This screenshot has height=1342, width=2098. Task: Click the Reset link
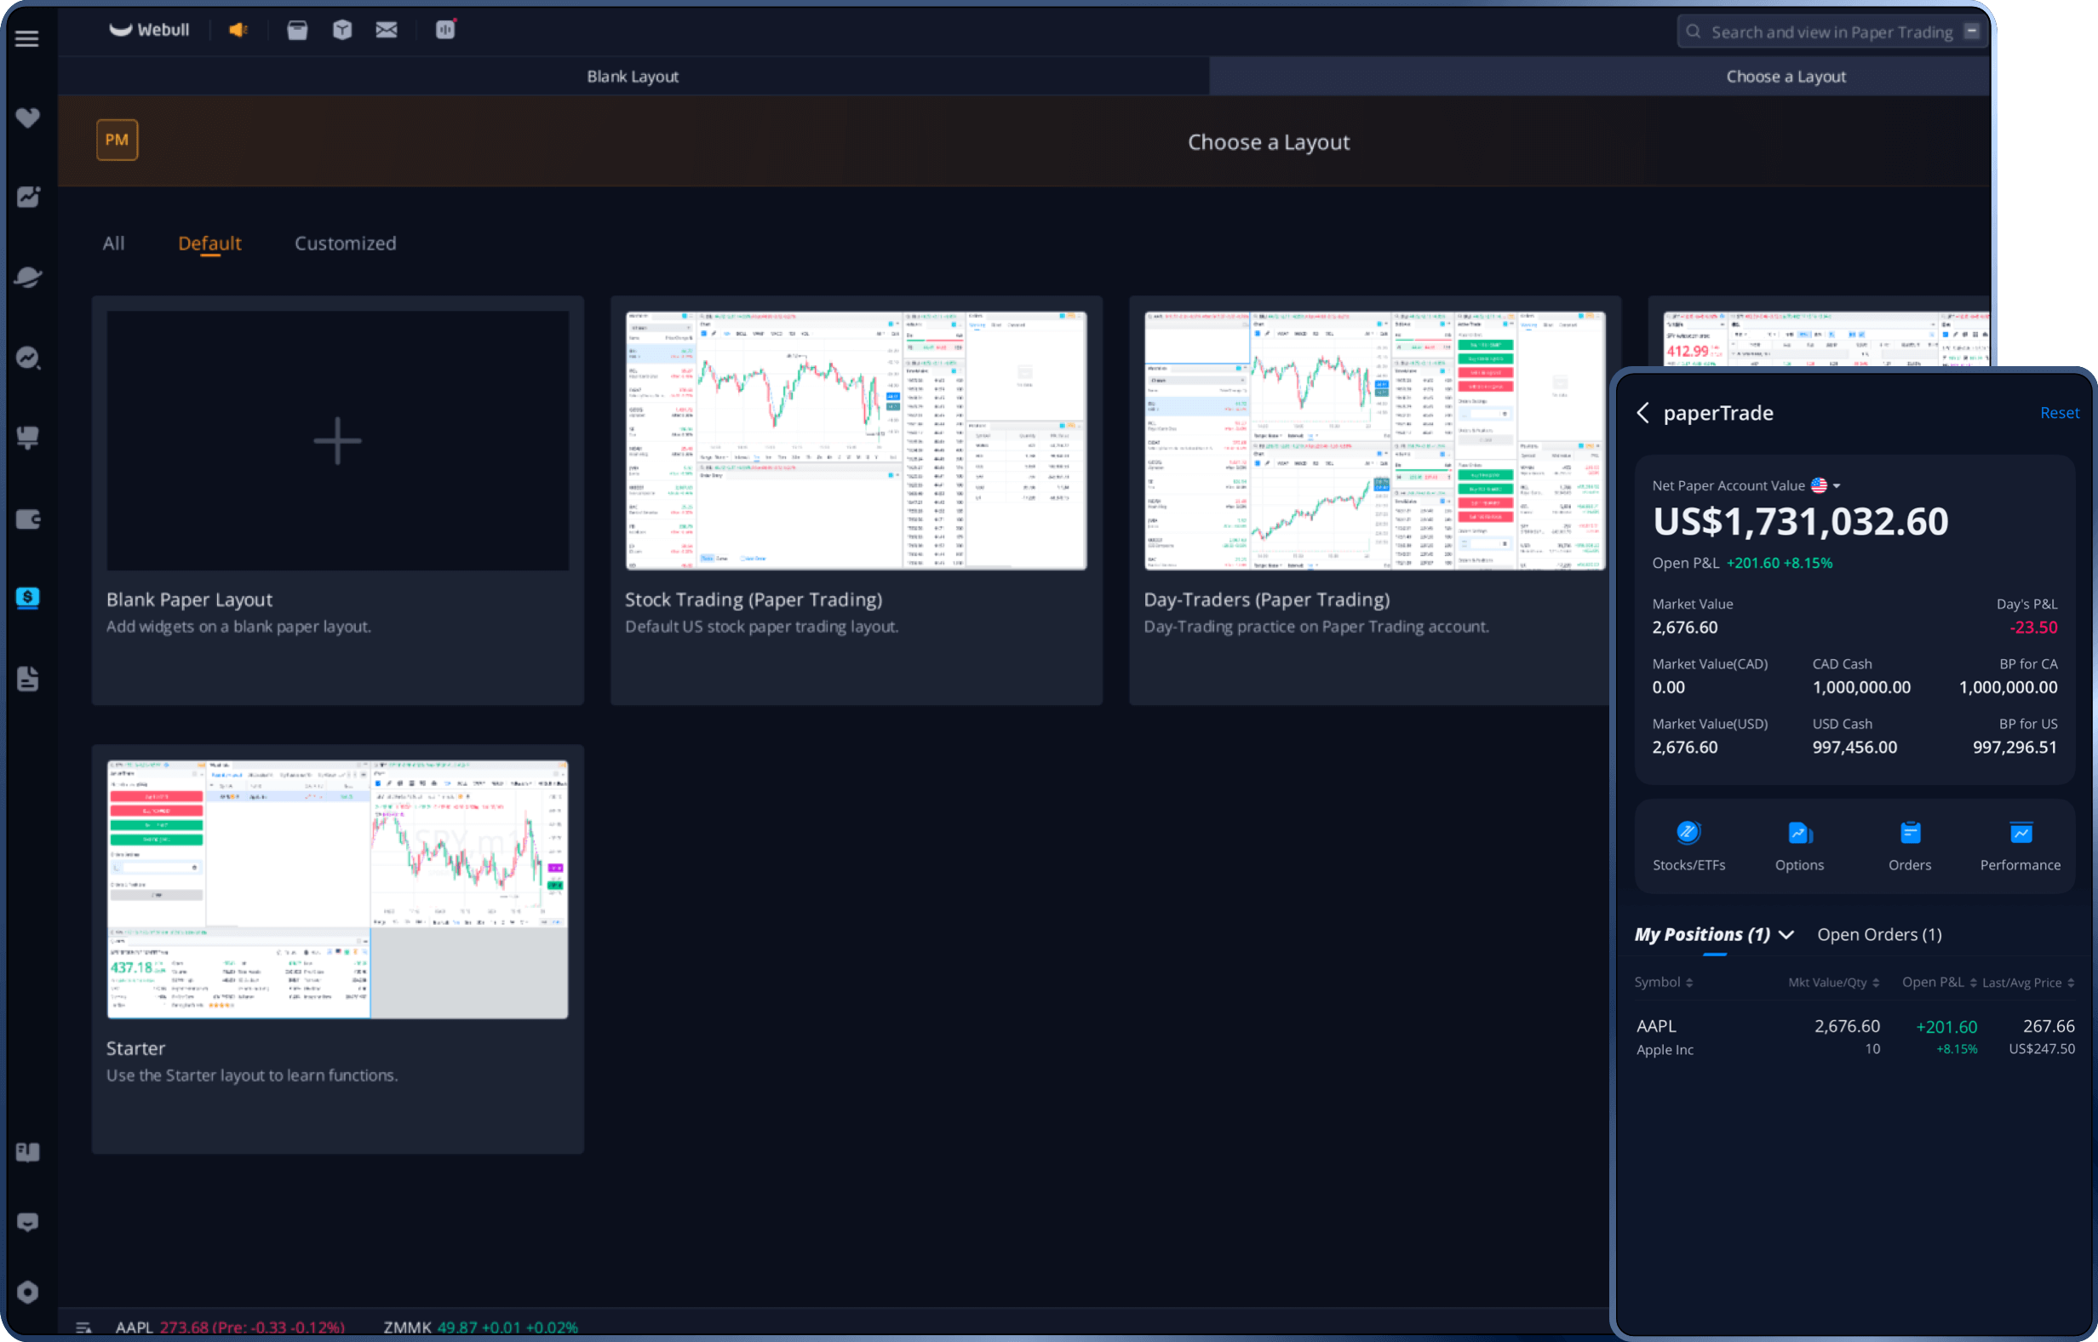[2059, 413]
